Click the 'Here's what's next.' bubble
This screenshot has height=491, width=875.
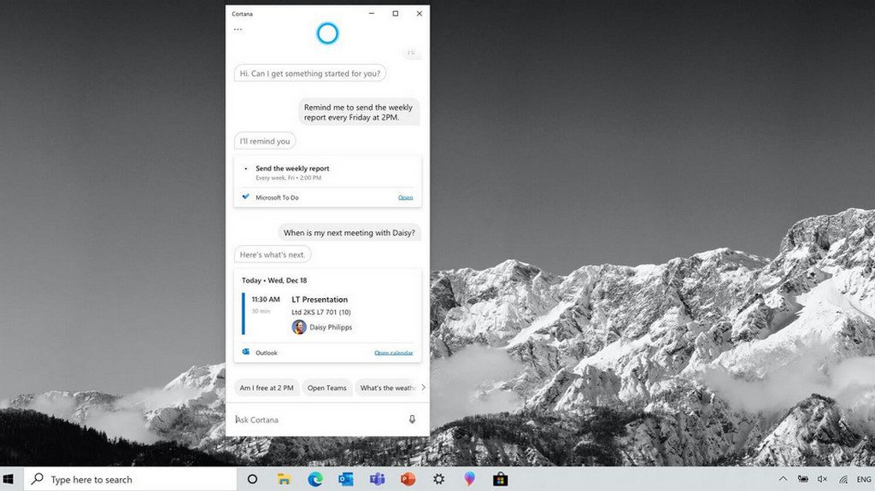[273, 254]
